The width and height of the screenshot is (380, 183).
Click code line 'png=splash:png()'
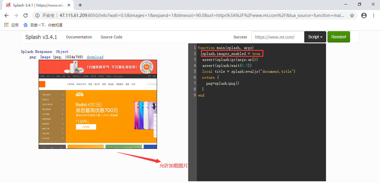[x=223, y=83]
